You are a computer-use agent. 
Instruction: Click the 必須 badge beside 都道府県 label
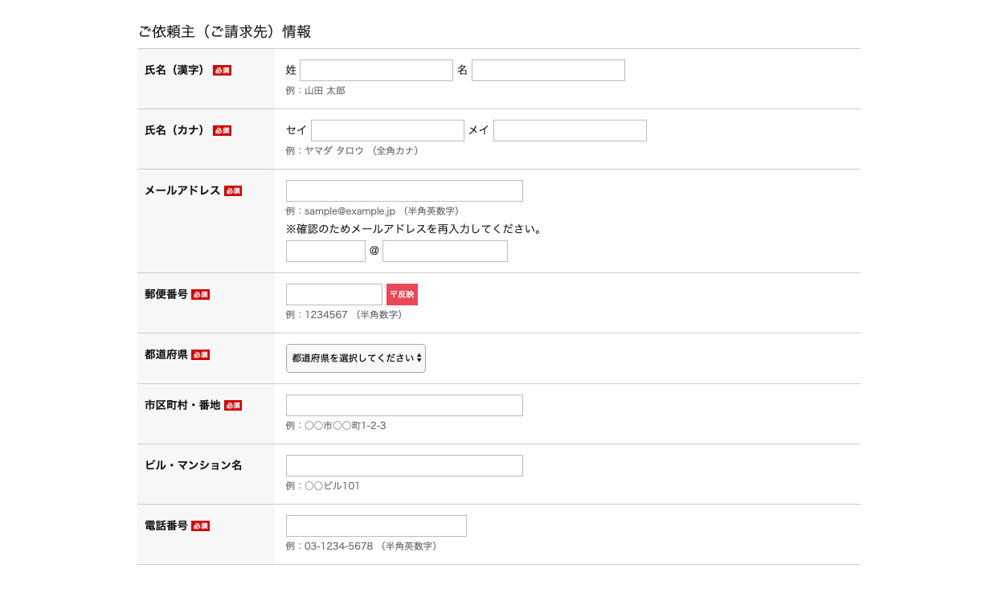click(201, 355)
